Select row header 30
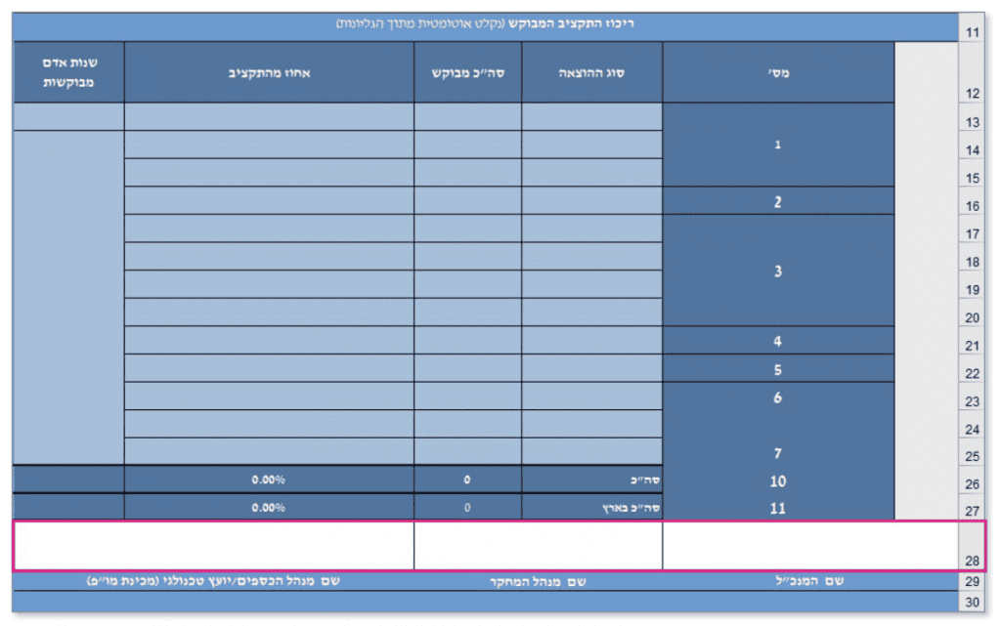This screenshot has width=1001, height=626. point(972,603)
